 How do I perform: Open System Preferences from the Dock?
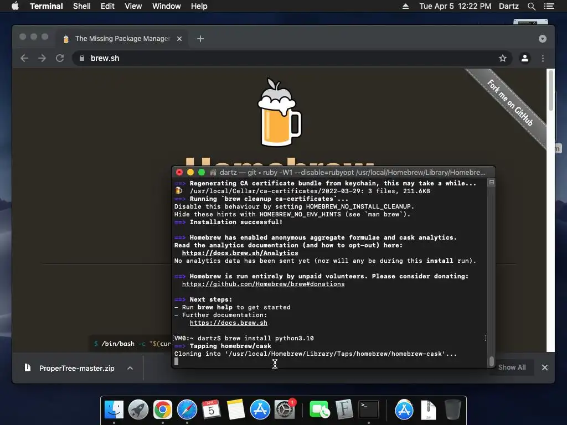(285, 410)
